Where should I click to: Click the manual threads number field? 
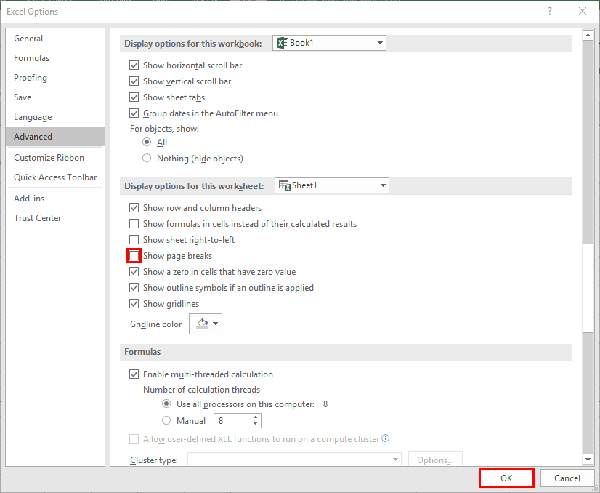coord(232,420)
